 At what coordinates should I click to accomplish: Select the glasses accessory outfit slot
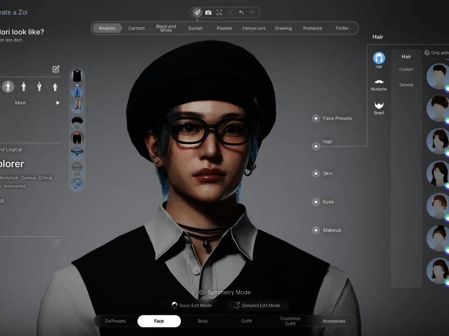tap(77, 167)
